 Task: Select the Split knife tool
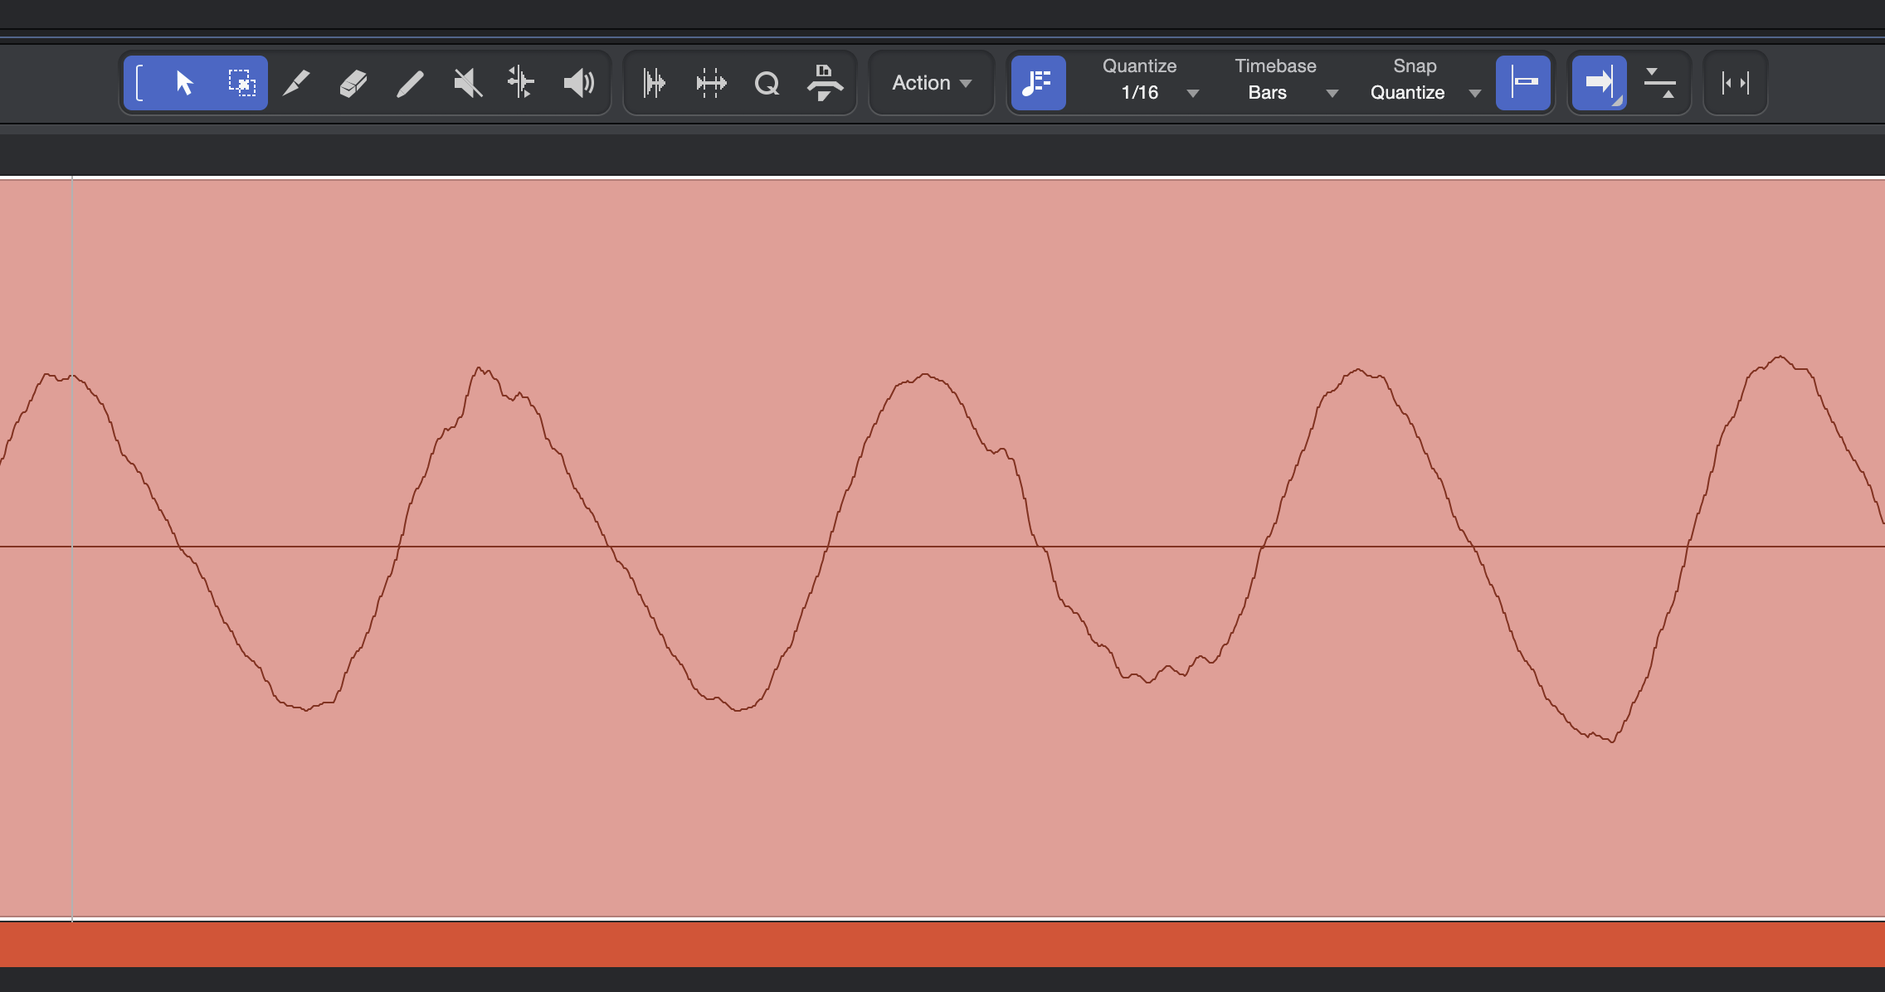point(296,83)
